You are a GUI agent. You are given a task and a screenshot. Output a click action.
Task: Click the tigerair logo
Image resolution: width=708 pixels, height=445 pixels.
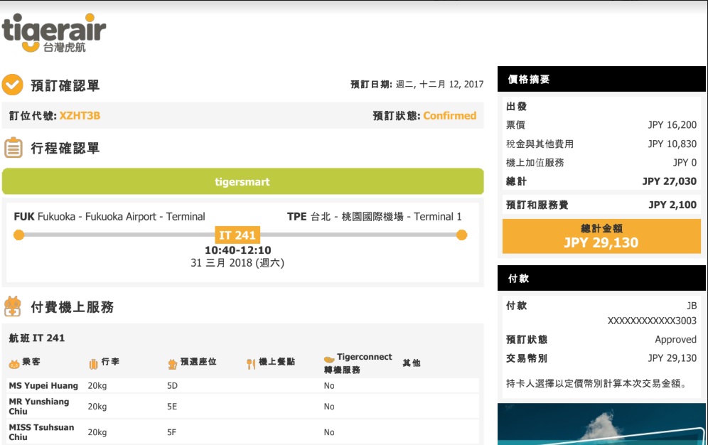tap(54, 33)
